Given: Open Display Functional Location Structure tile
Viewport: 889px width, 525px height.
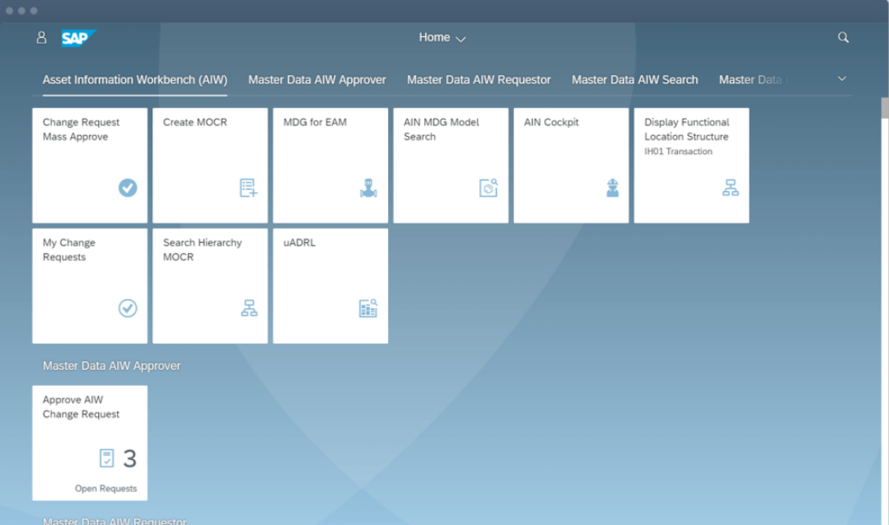Looking at the screenshot, I should click(x=691, y=166).
